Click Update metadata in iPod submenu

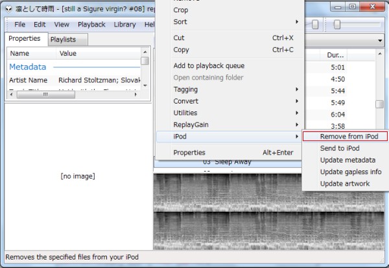coord(348,160)
